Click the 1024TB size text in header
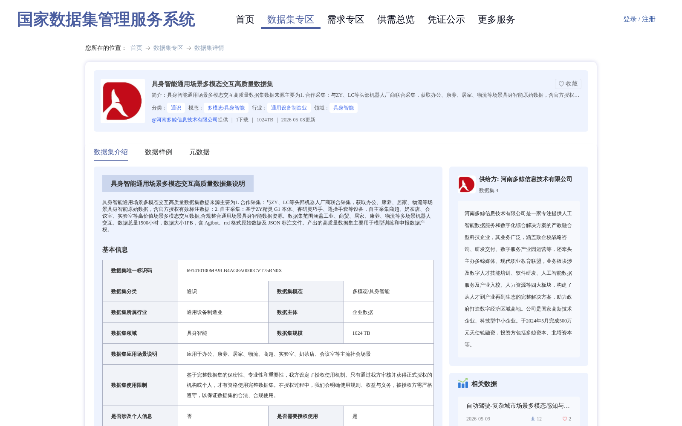The height and width of the screenshot is (426, 682). tap(265, 120)
